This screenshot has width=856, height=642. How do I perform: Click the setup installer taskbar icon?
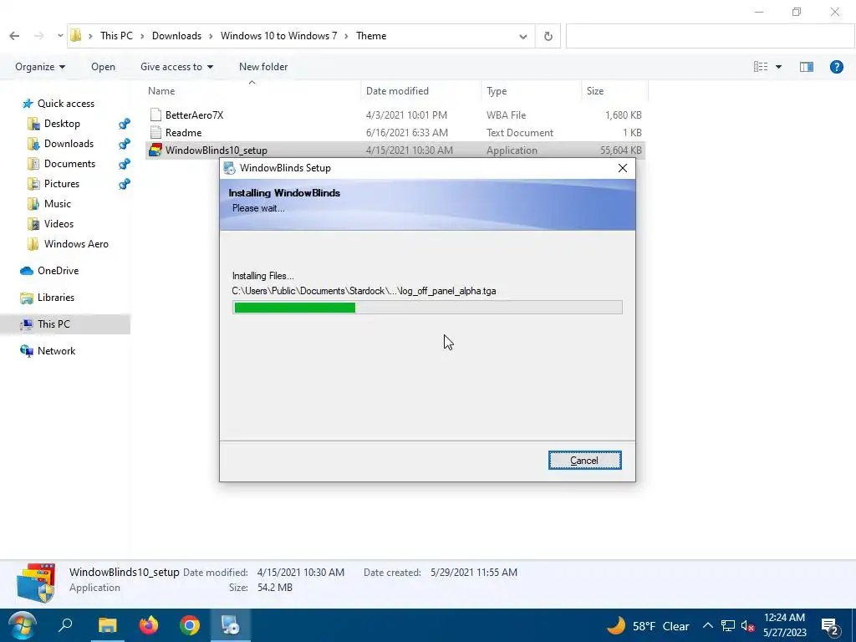(231, 625)
